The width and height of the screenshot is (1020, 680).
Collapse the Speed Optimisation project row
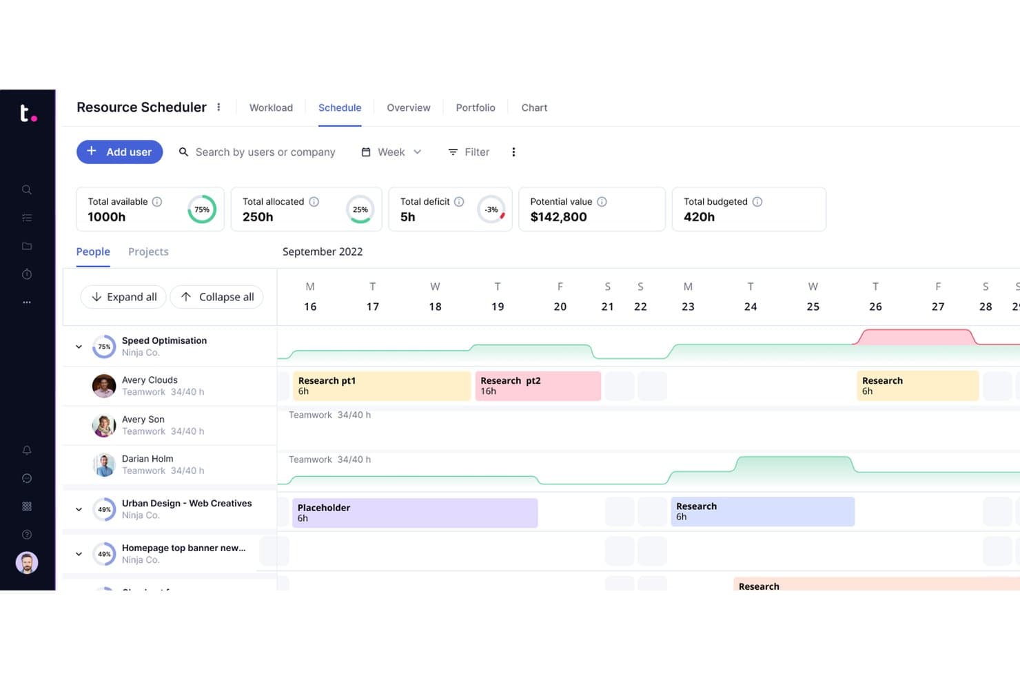79,347
